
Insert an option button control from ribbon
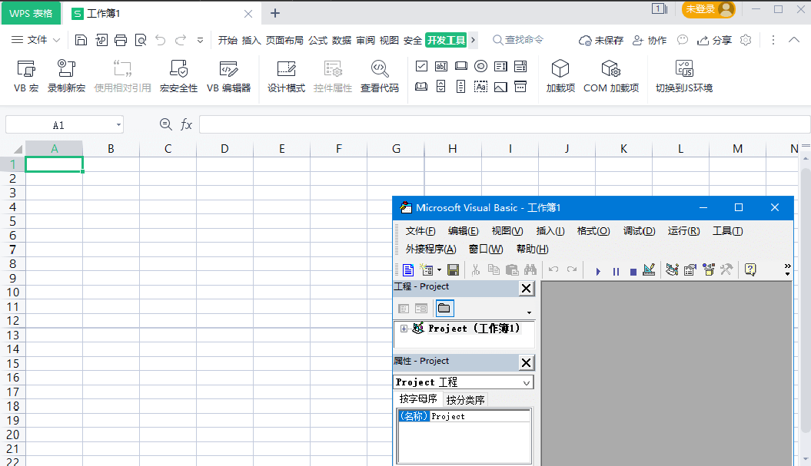tap(480, 66)
